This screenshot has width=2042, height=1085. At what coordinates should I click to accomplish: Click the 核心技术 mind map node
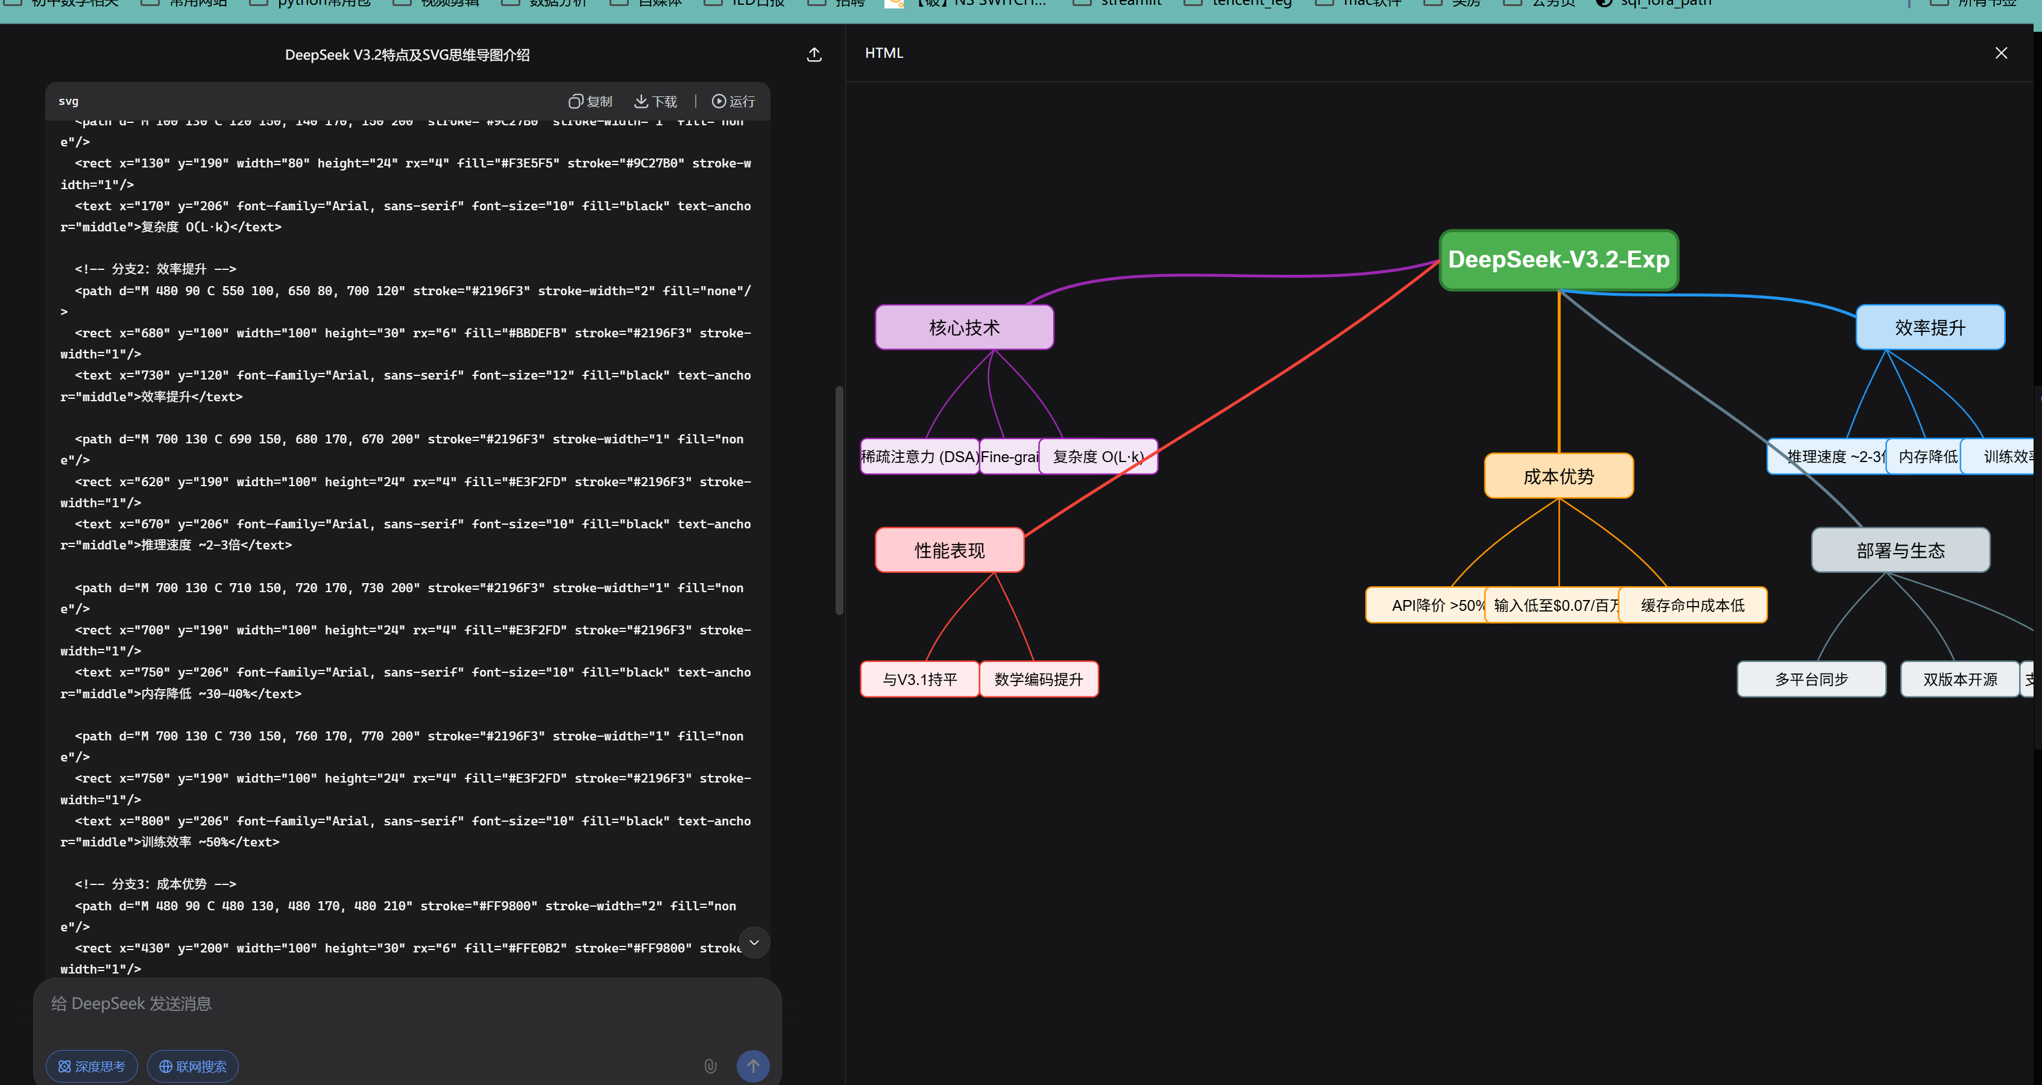(x=964, y=327)
